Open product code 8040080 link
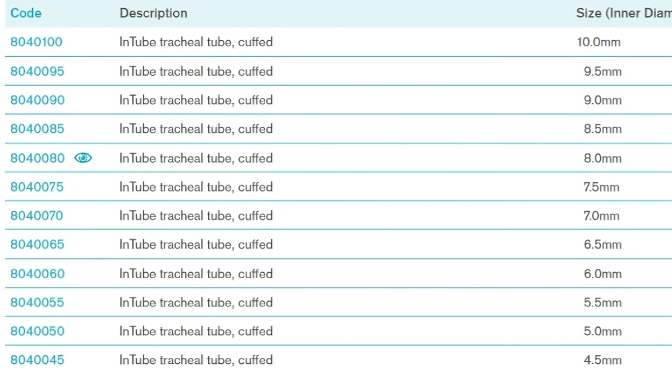The width and height of the screenshot is (672, 376). pos(37,158)
